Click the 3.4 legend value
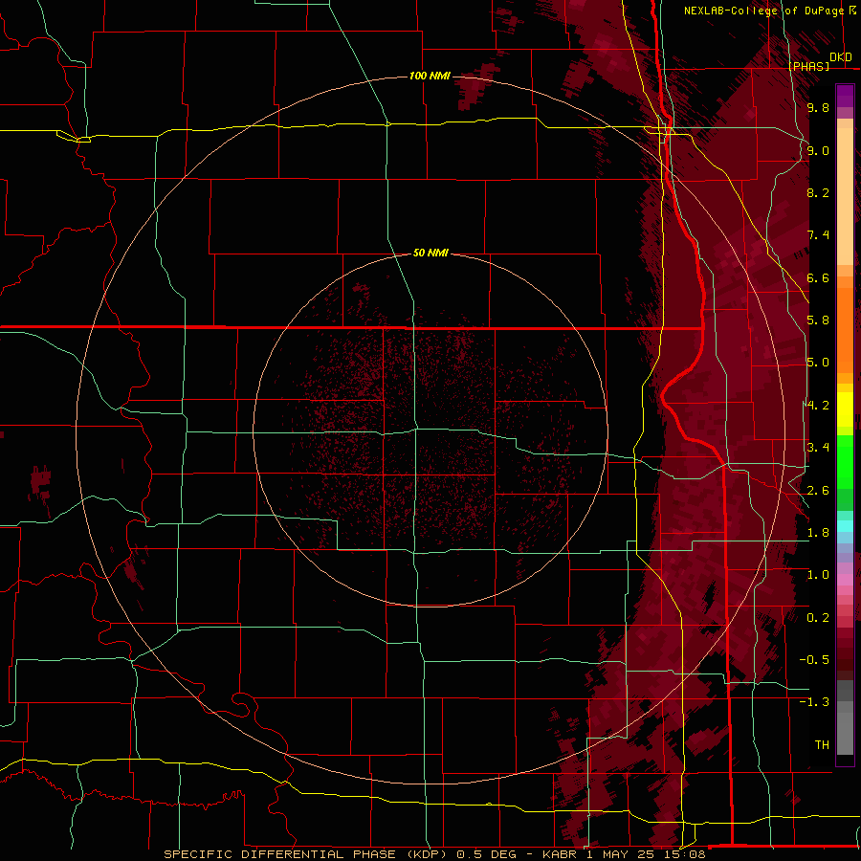 click(818, 448)
